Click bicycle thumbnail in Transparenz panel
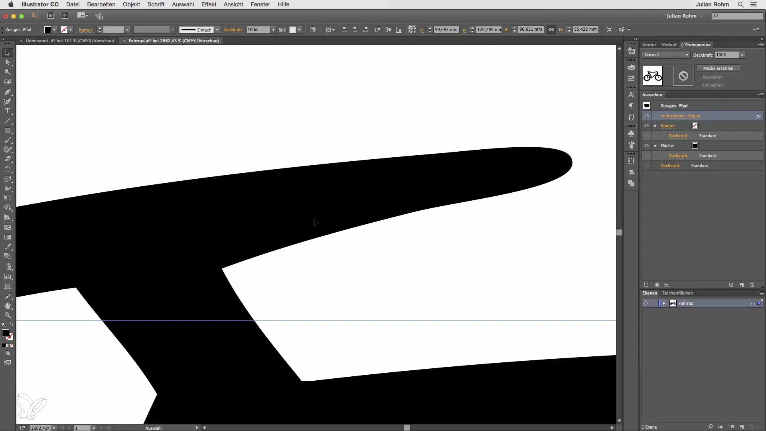This screenshot has width=766, height=431. coord(653,76)
